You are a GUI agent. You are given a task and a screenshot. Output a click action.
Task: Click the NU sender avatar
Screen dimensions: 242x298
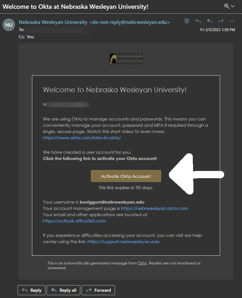coord(9,25)
